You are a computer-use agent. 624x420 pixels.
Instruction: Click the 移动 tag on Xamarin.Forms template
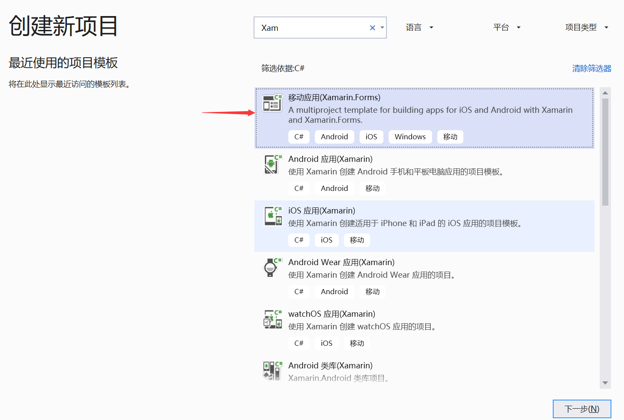pos(450,137)
